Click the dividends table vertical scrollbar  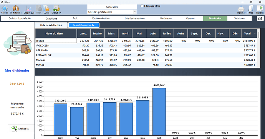[258, 48]
